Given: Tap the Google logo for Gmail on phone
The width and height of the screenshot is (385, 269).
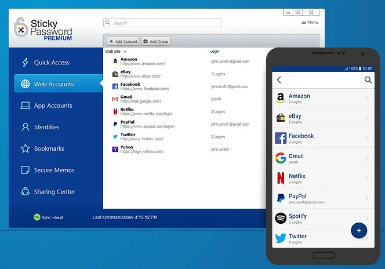Looking at the screenshot, I should (x=281, y=158).
